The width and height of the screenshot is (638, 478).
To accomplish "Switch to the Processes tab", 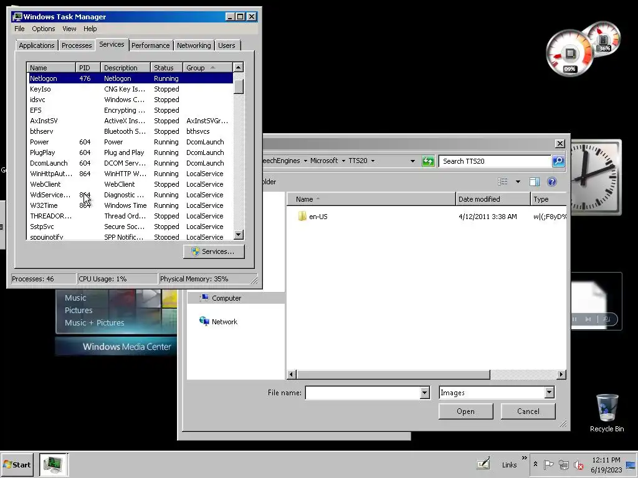I will pos(77,45).
